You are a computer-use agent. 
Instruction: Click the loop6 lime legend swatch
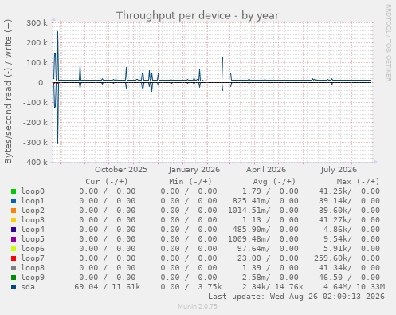(x=14, y=249)
